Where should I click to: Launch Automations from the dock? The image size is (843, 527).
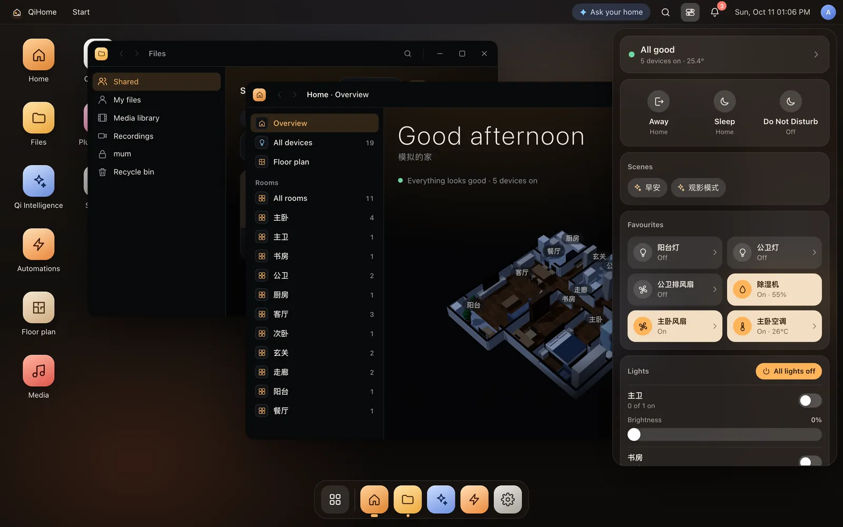click(474, 499)
